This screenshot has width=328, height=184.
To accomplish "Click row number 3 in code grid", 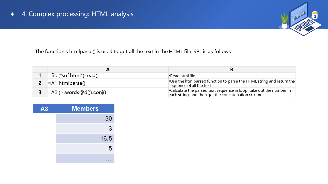I will [x=40, y=92].
